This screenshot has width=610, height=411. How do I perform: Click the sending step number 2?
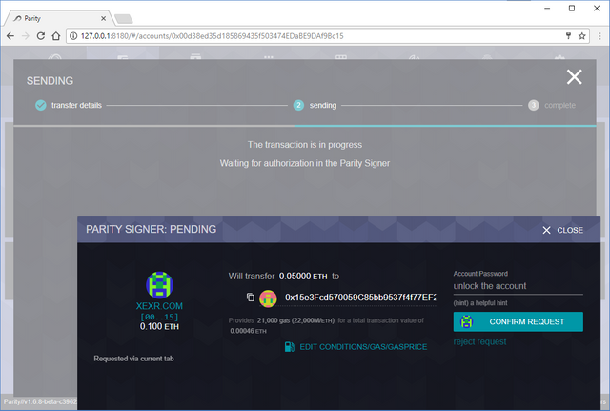pos(298,105)
